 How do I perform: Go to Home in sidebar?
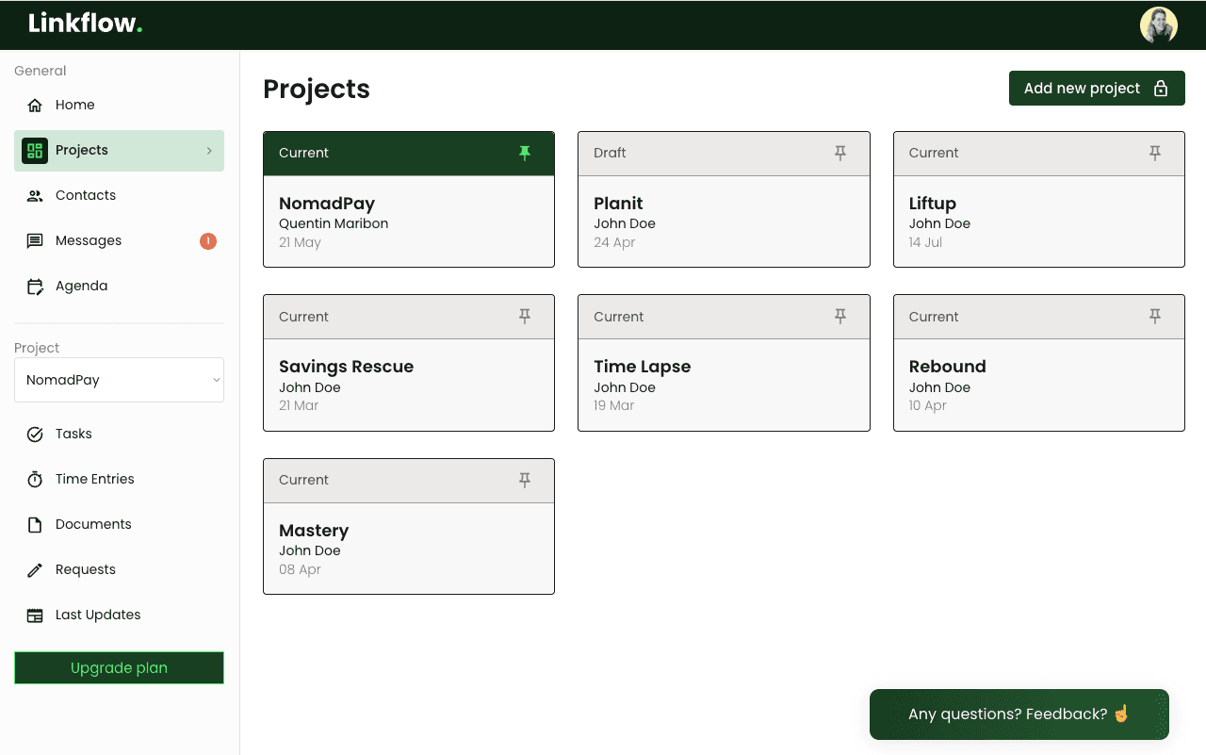pyautogui.click(x=119, y=105)
